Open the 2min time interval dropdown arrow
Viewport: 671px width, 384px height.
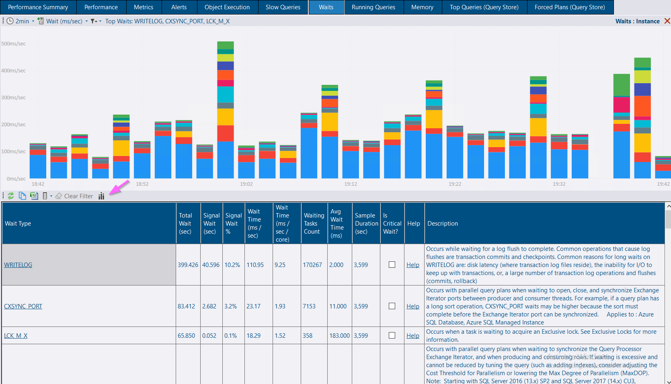click(x=33, y=21)
